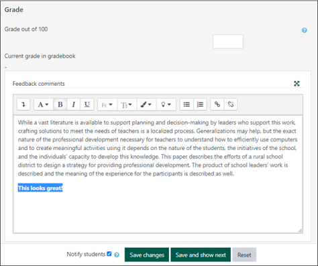This screenshot has height=266, width=318.
Task: Insert a link in the editor
Action: pyautogui.click(x=217, y=105)
